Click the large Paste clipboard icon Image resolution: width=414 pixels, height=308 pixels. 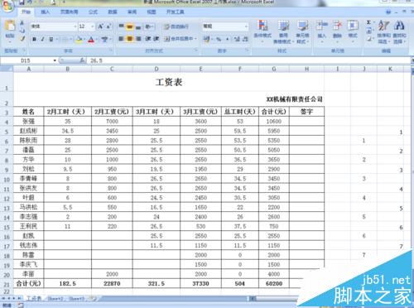point(10,26)
